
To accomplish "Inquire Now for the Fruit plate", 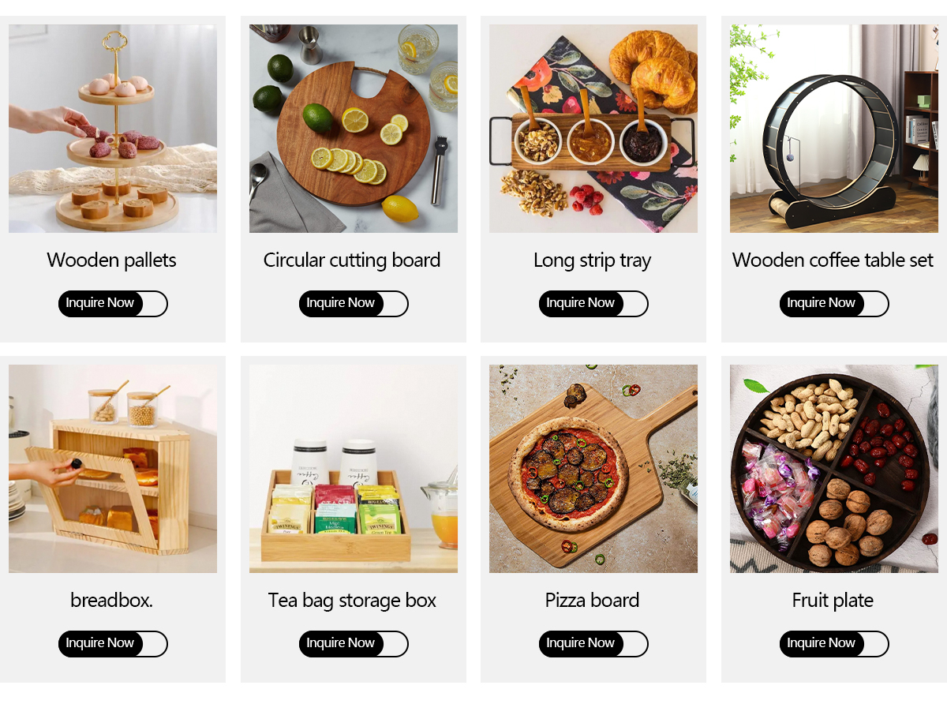I will (x=834, y=643).
